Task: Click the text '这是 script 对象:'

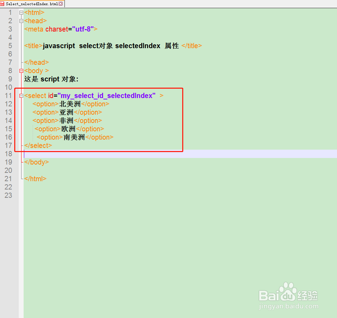Action: pyautogui.click(x=51, y=79)
